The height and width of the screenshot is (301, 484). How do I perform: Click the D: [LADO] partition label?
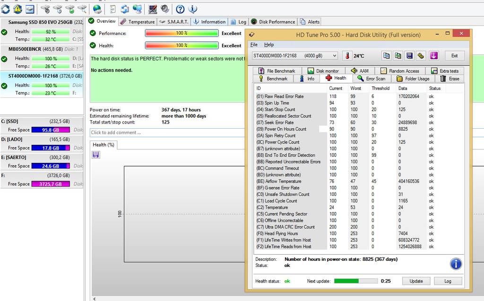click(12, 139)
